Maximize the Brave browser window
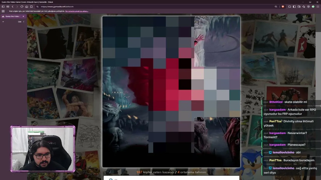This screenshot has height=180, width=321. click(310, 2)
